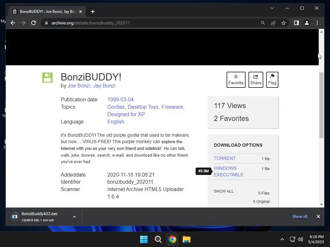Click the Chrome taskbar icon
Viewport: 330px width, 247px height.
point(172,239)
